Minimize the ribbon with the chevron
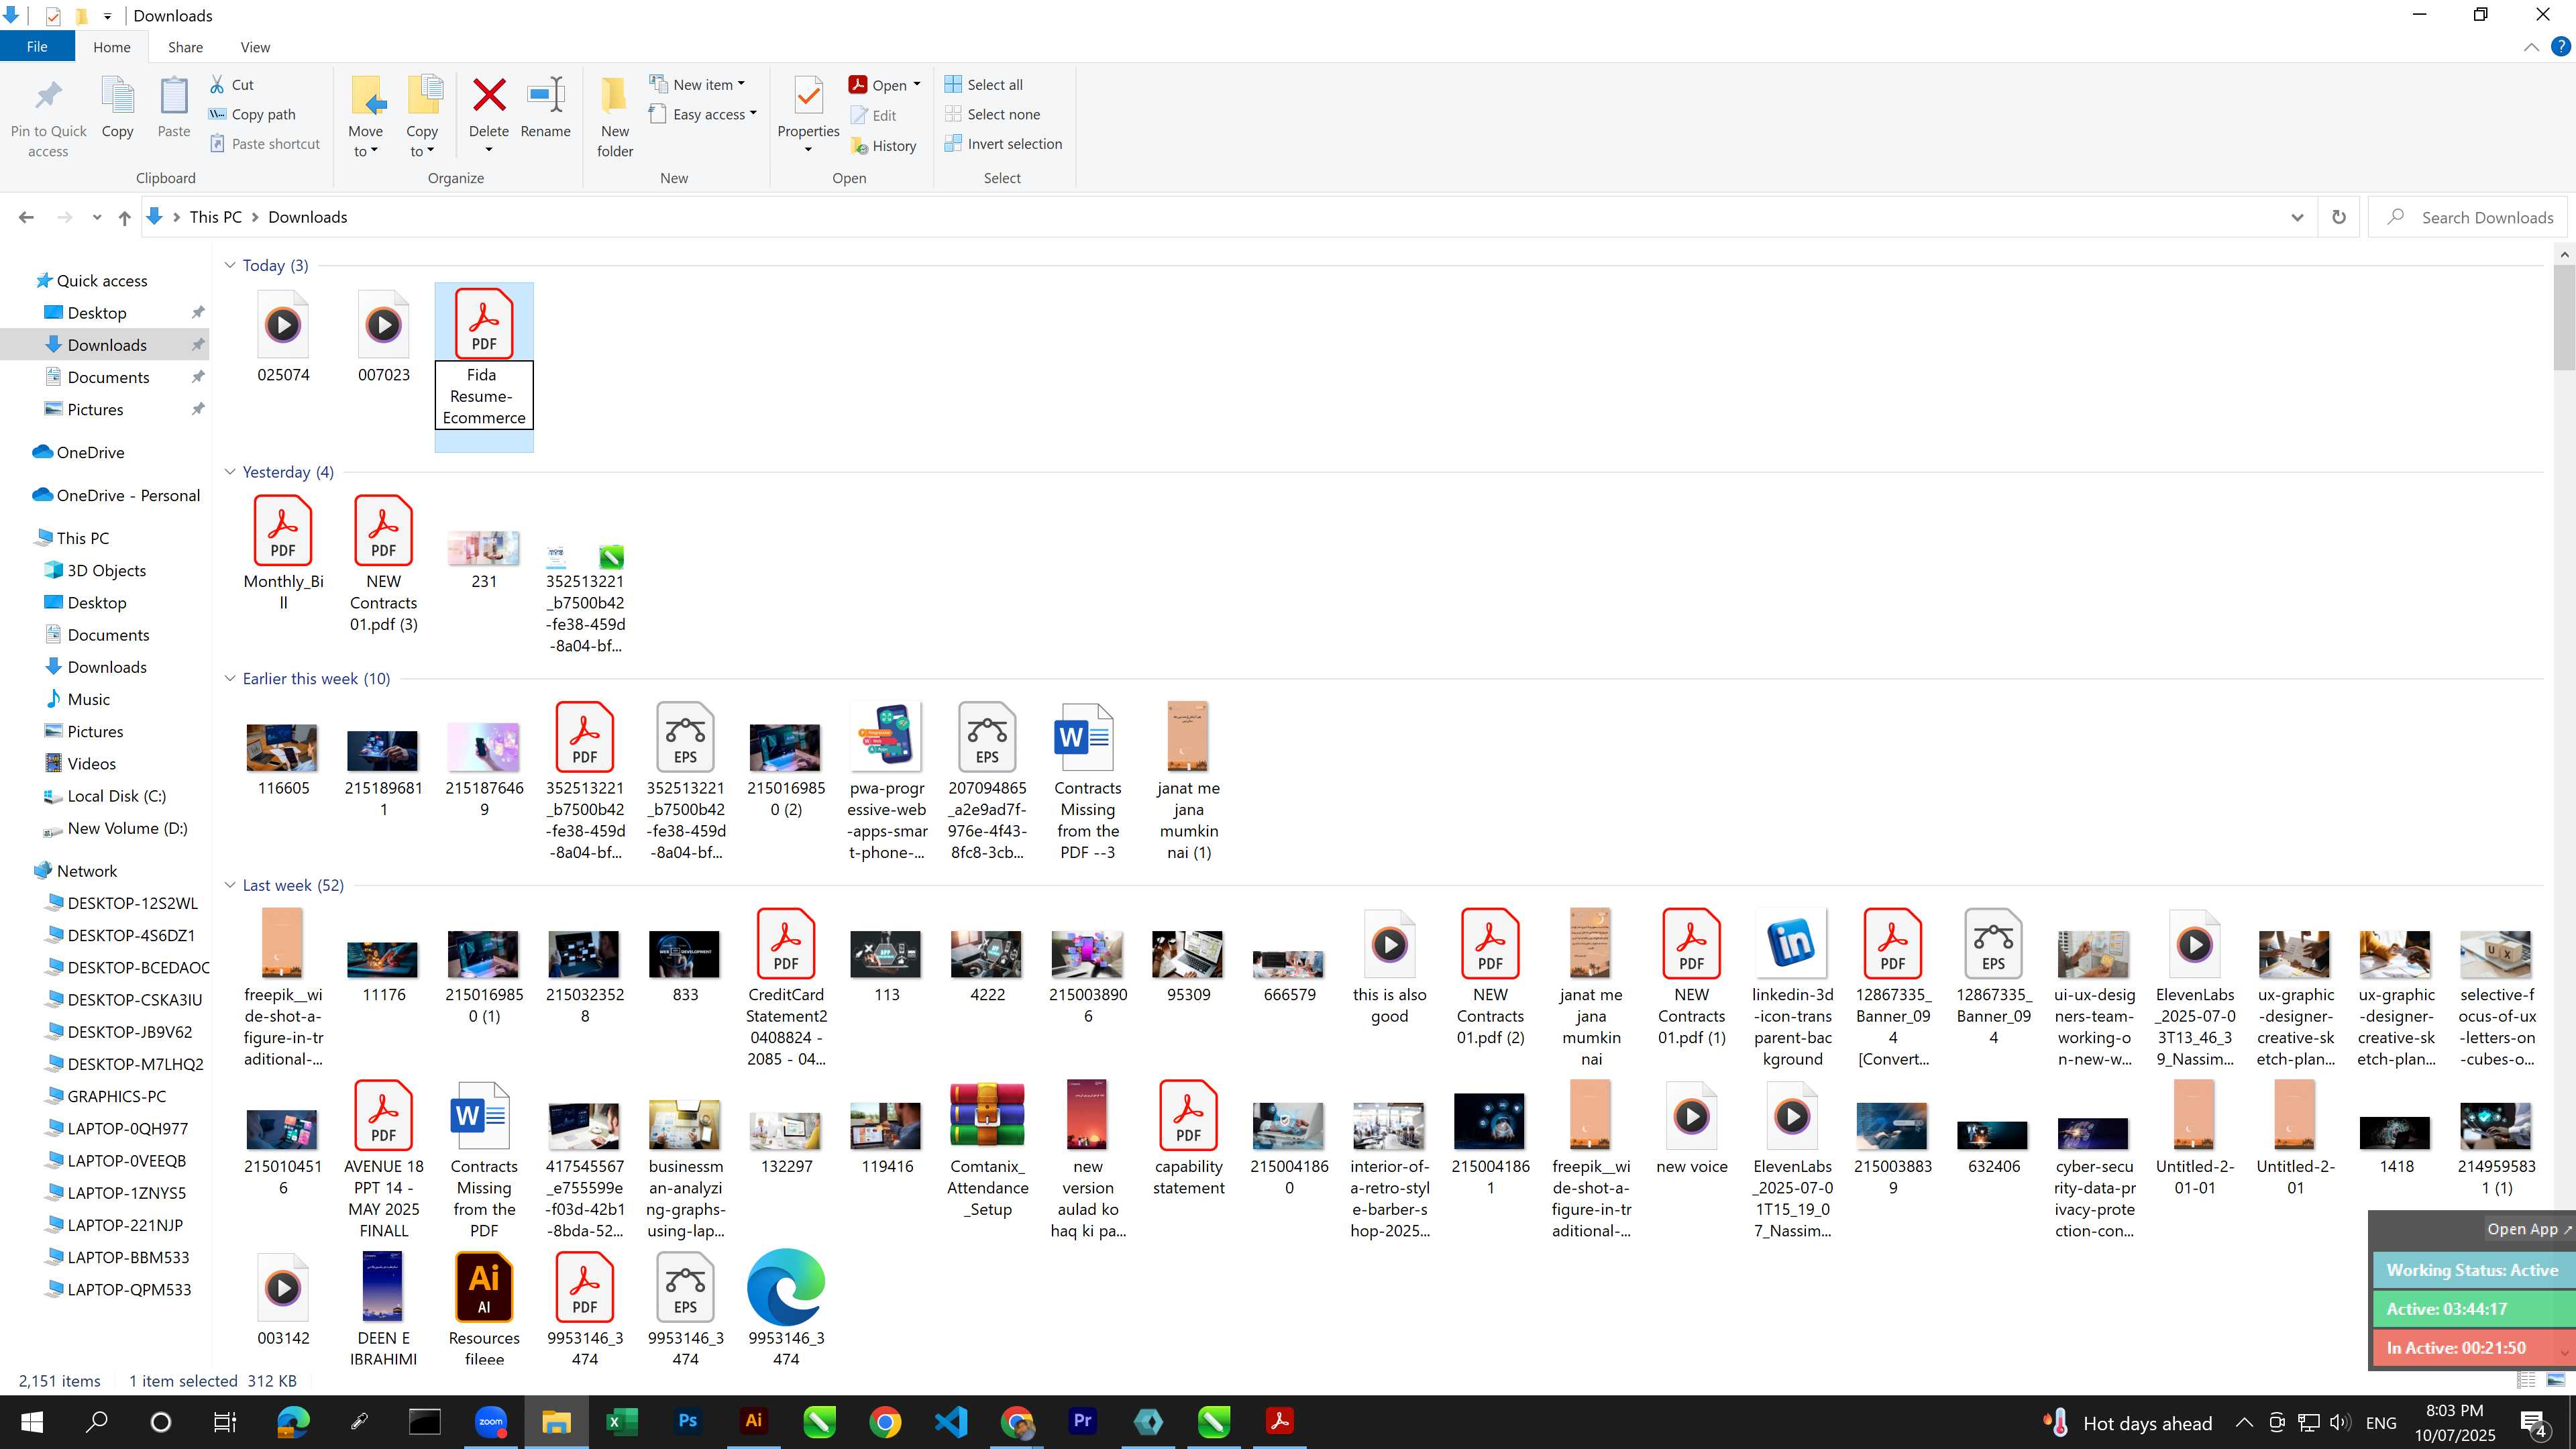The image size is (2576, 1449). pyautogui.click(x=2531, y=47)
